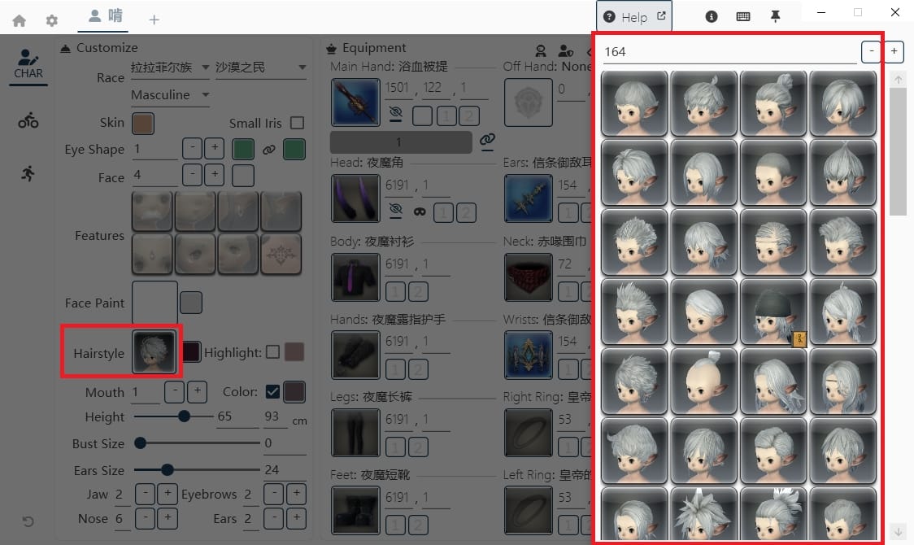Open the bicycle icon sidebar page
This screenshot has height=545, width=914.
point(28,120)
